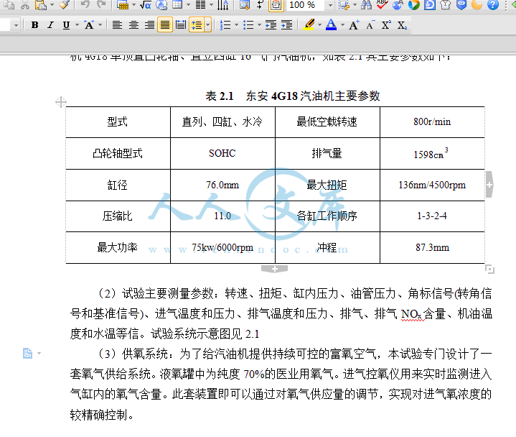
Task: Open underline style dropdown arrow
Action: point(77,25)
